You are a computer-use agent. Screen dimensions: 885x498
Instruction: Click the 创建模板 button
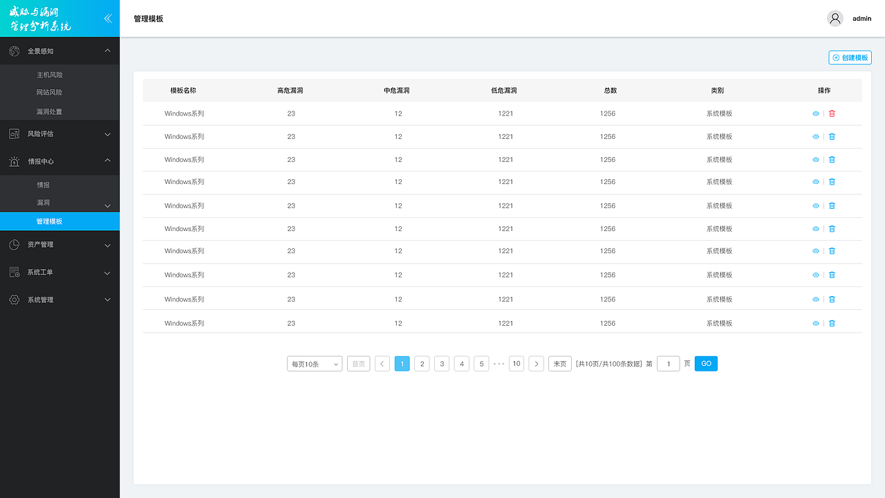click(x=850, y=57)
